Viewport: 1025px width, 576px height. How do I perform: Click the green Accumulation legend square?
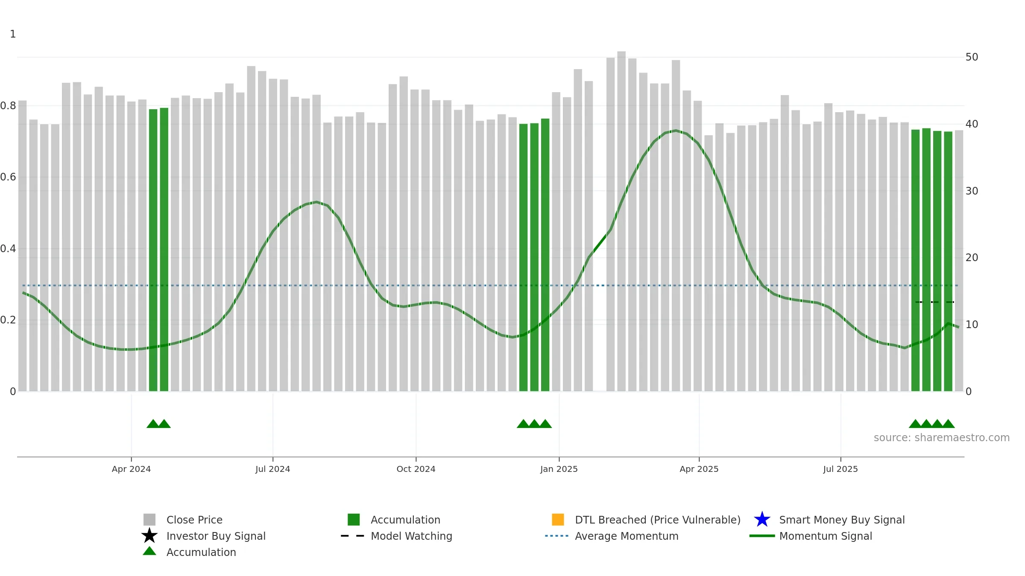(354, 520)
